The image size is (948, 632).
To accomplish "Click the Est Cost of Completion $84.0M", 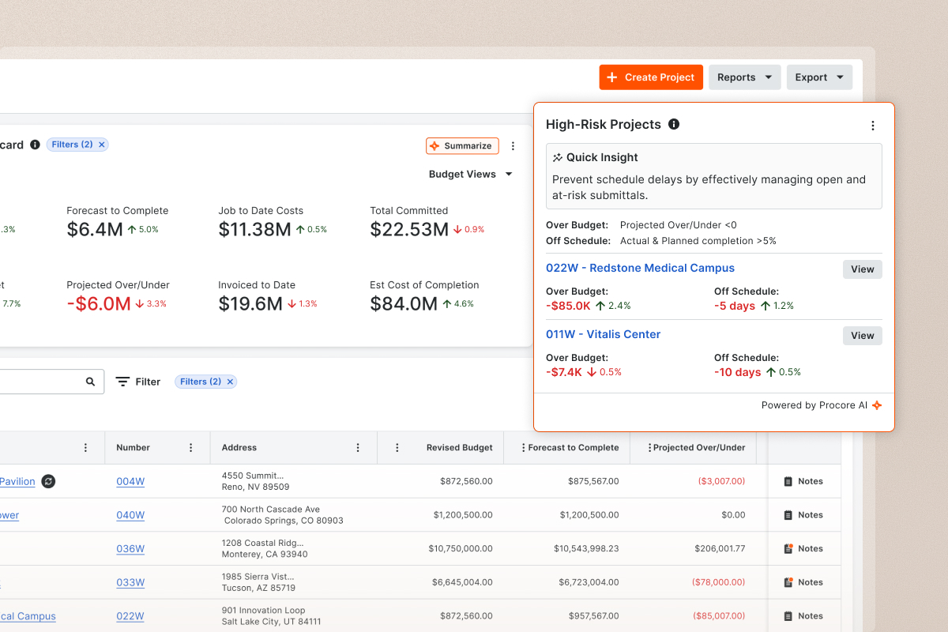I will click(x=404, y=303).
